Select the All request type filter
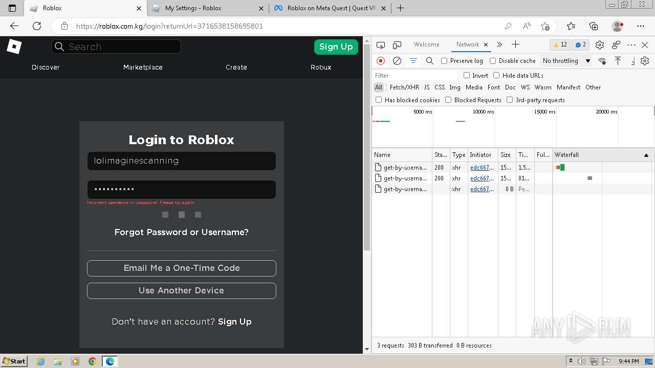 click(379, 87)
